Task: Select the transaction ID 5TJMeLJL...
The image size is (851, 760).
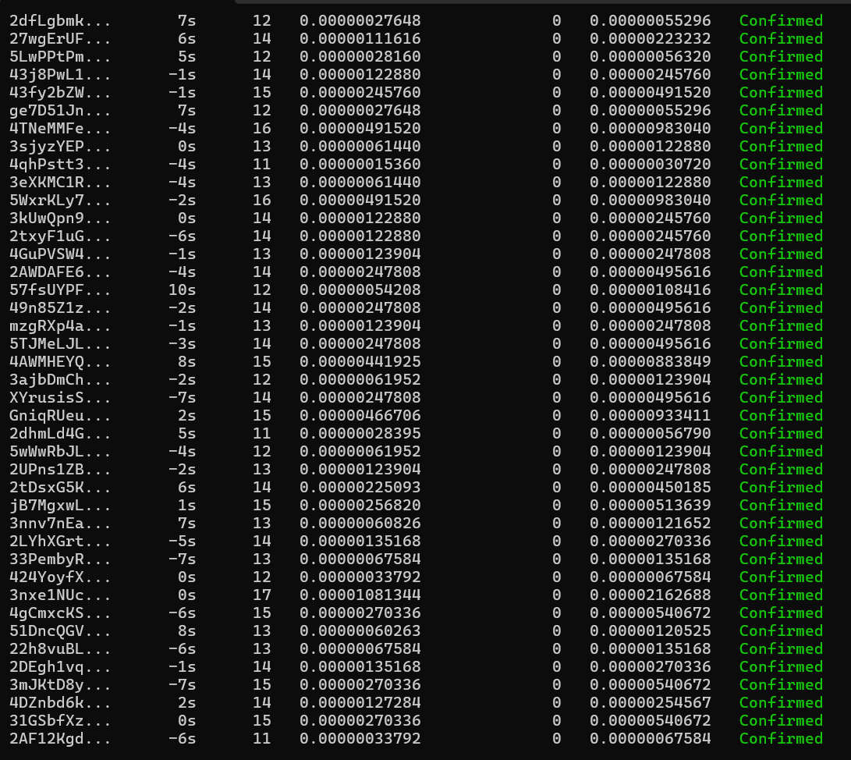Action: point(60,343)
